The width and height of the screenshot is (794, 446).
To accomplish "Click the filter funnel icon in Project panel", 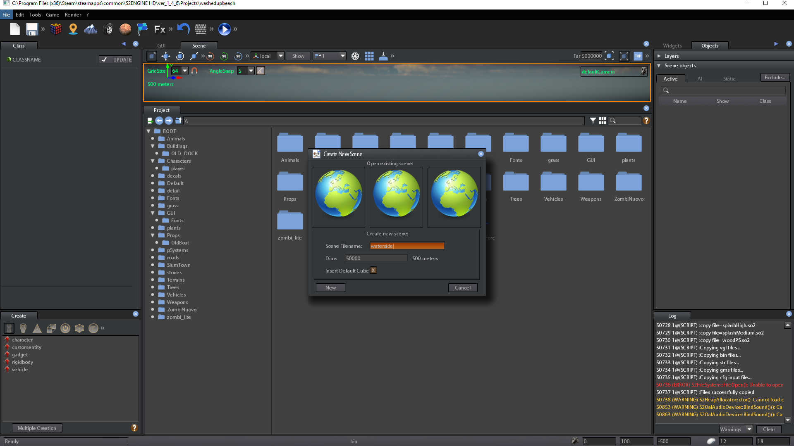I will pos(593,121).
